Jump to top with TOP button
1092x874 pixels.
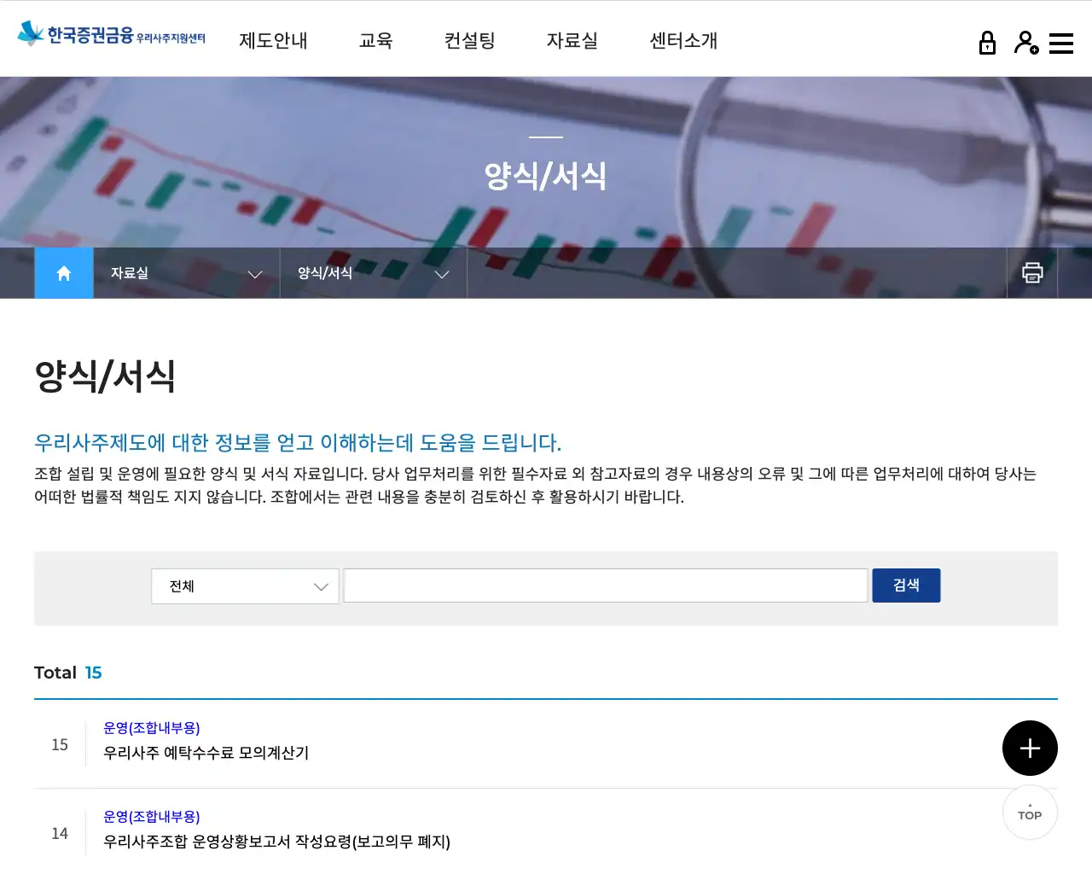pyautogui.click(x=1030, y=813)
